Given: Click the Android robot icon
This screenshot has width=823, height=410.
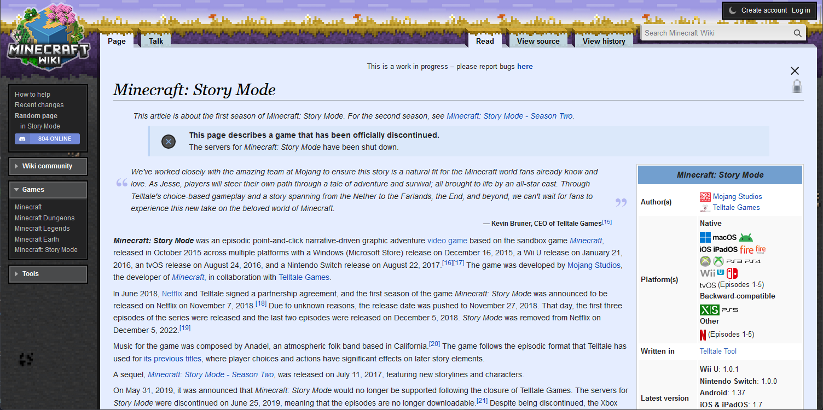Looking at the screenshot, I should (746, 238).
